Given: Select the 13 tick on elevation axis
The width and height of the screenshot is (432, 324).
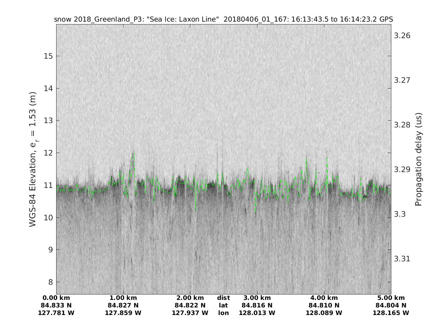Looking at the screenshot, I should pyautogui.click(x=49, y=121).
